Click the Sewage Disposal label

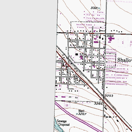coord(63,123)
